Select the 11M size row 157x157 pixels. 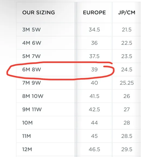click(x=78, y=136)
